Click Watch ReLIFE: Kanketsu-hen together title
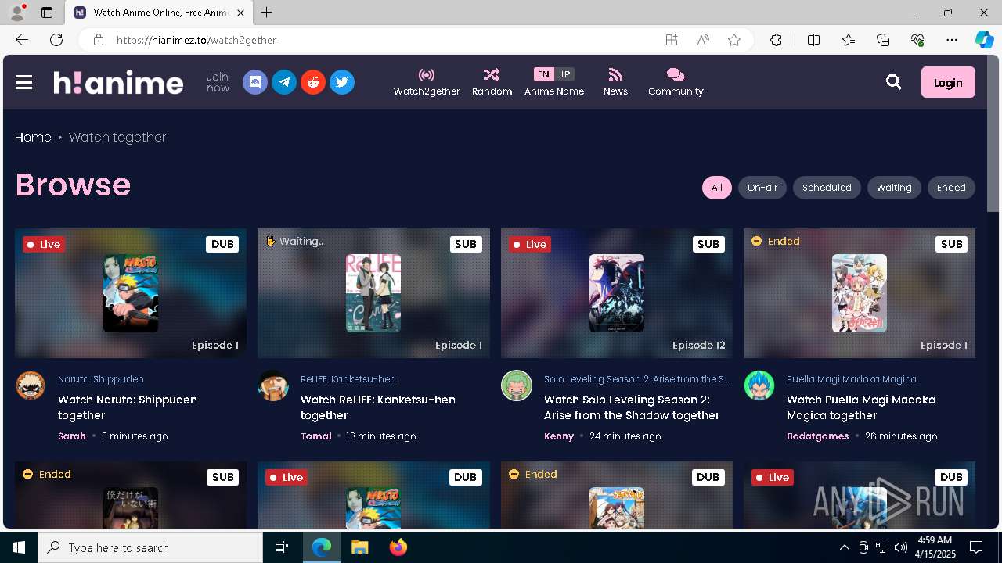 [378, 407]
